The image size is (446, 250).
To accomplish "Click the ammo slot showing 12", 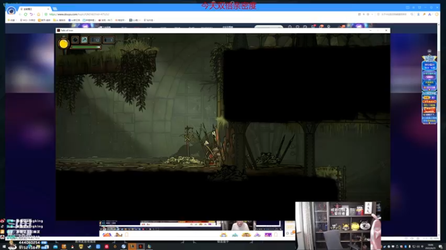I will (95, 40).
